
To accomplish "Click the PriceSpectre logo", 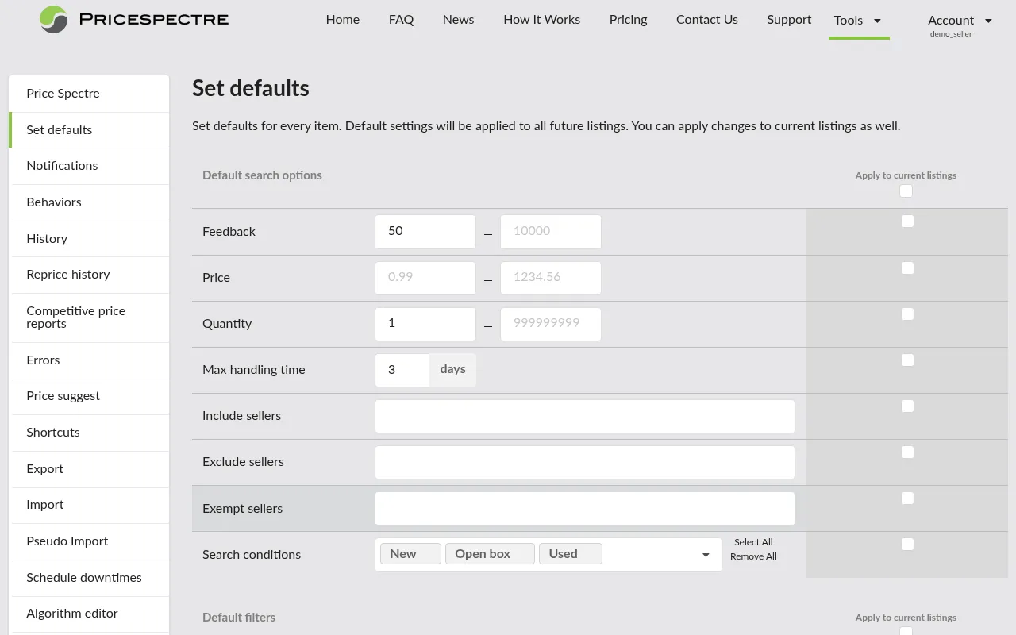I will [x=133, y=20].
